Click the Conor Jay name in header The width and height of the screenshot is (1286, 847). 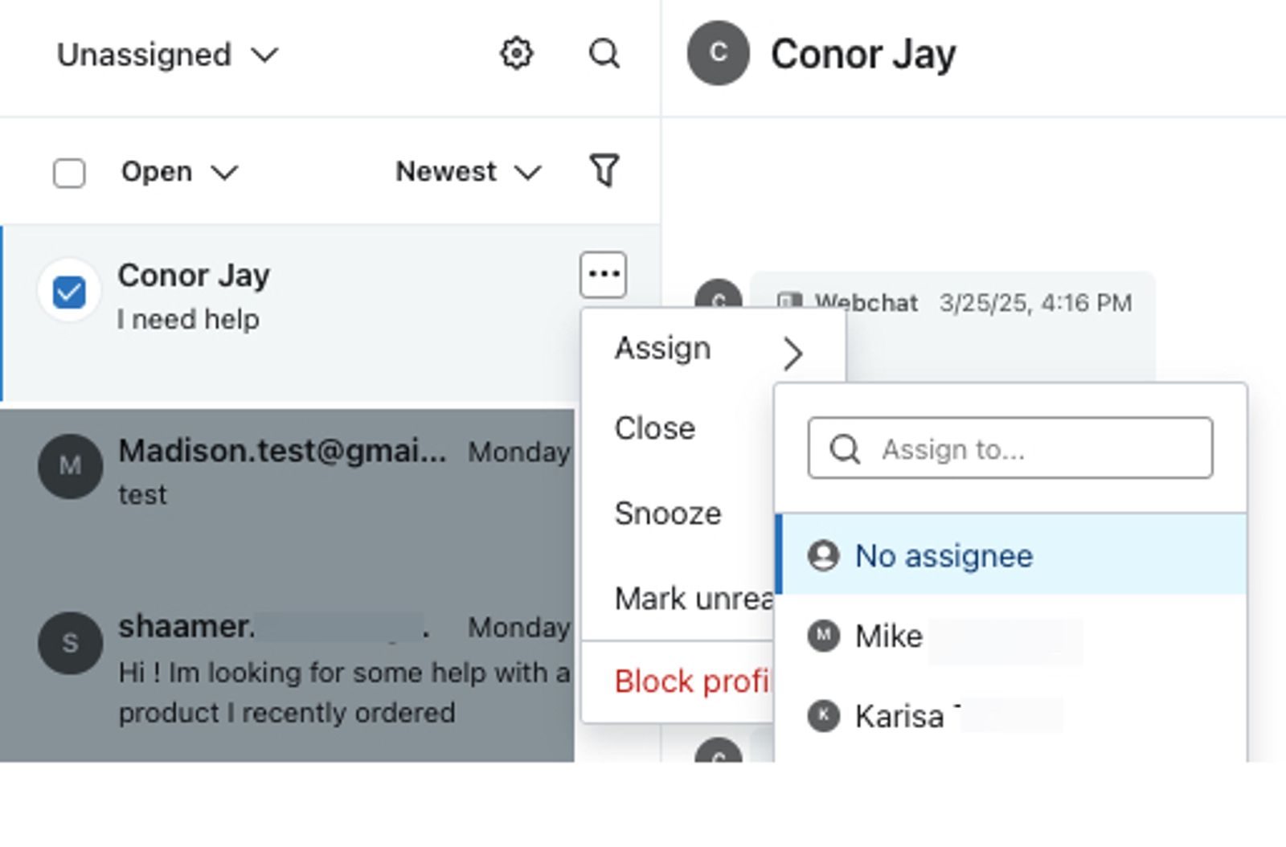point(863,55)
